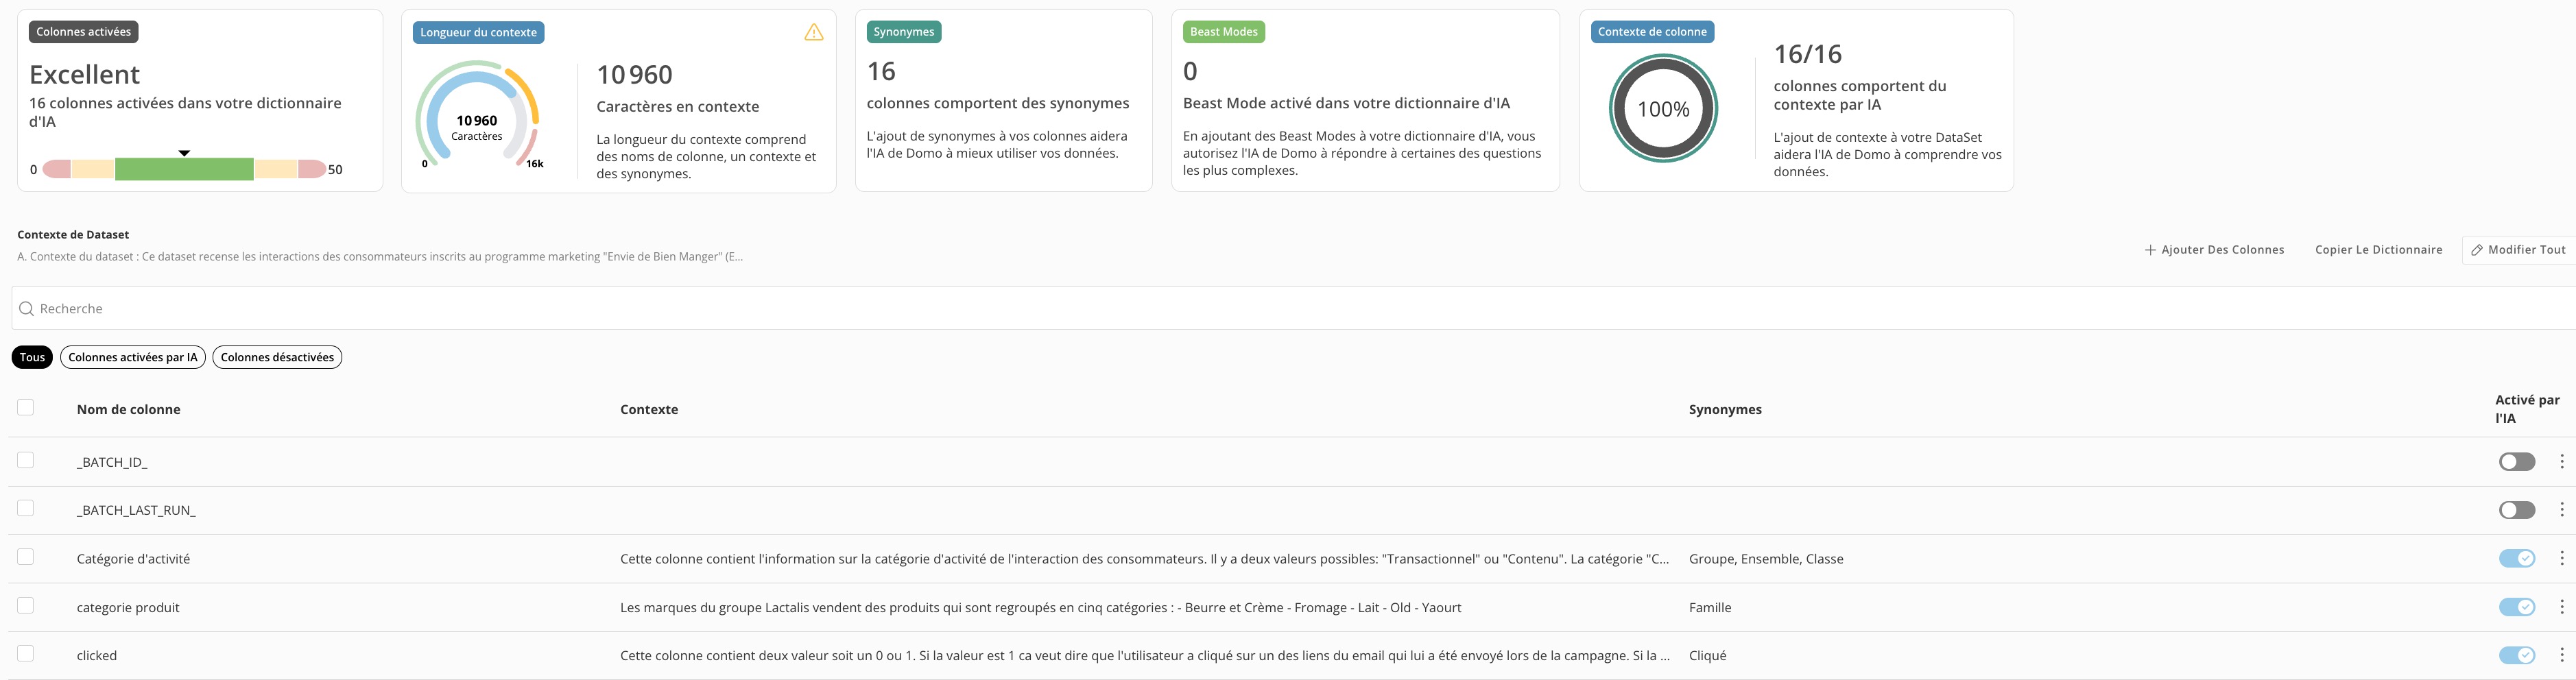2576x680 pixels.
Task: Click Copier Le Dictionnaire button
Action: coord(2378,250)
